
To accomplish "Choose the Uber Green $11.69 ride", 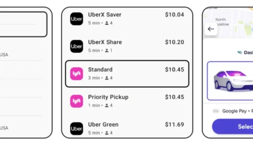I will coord(127,128).
